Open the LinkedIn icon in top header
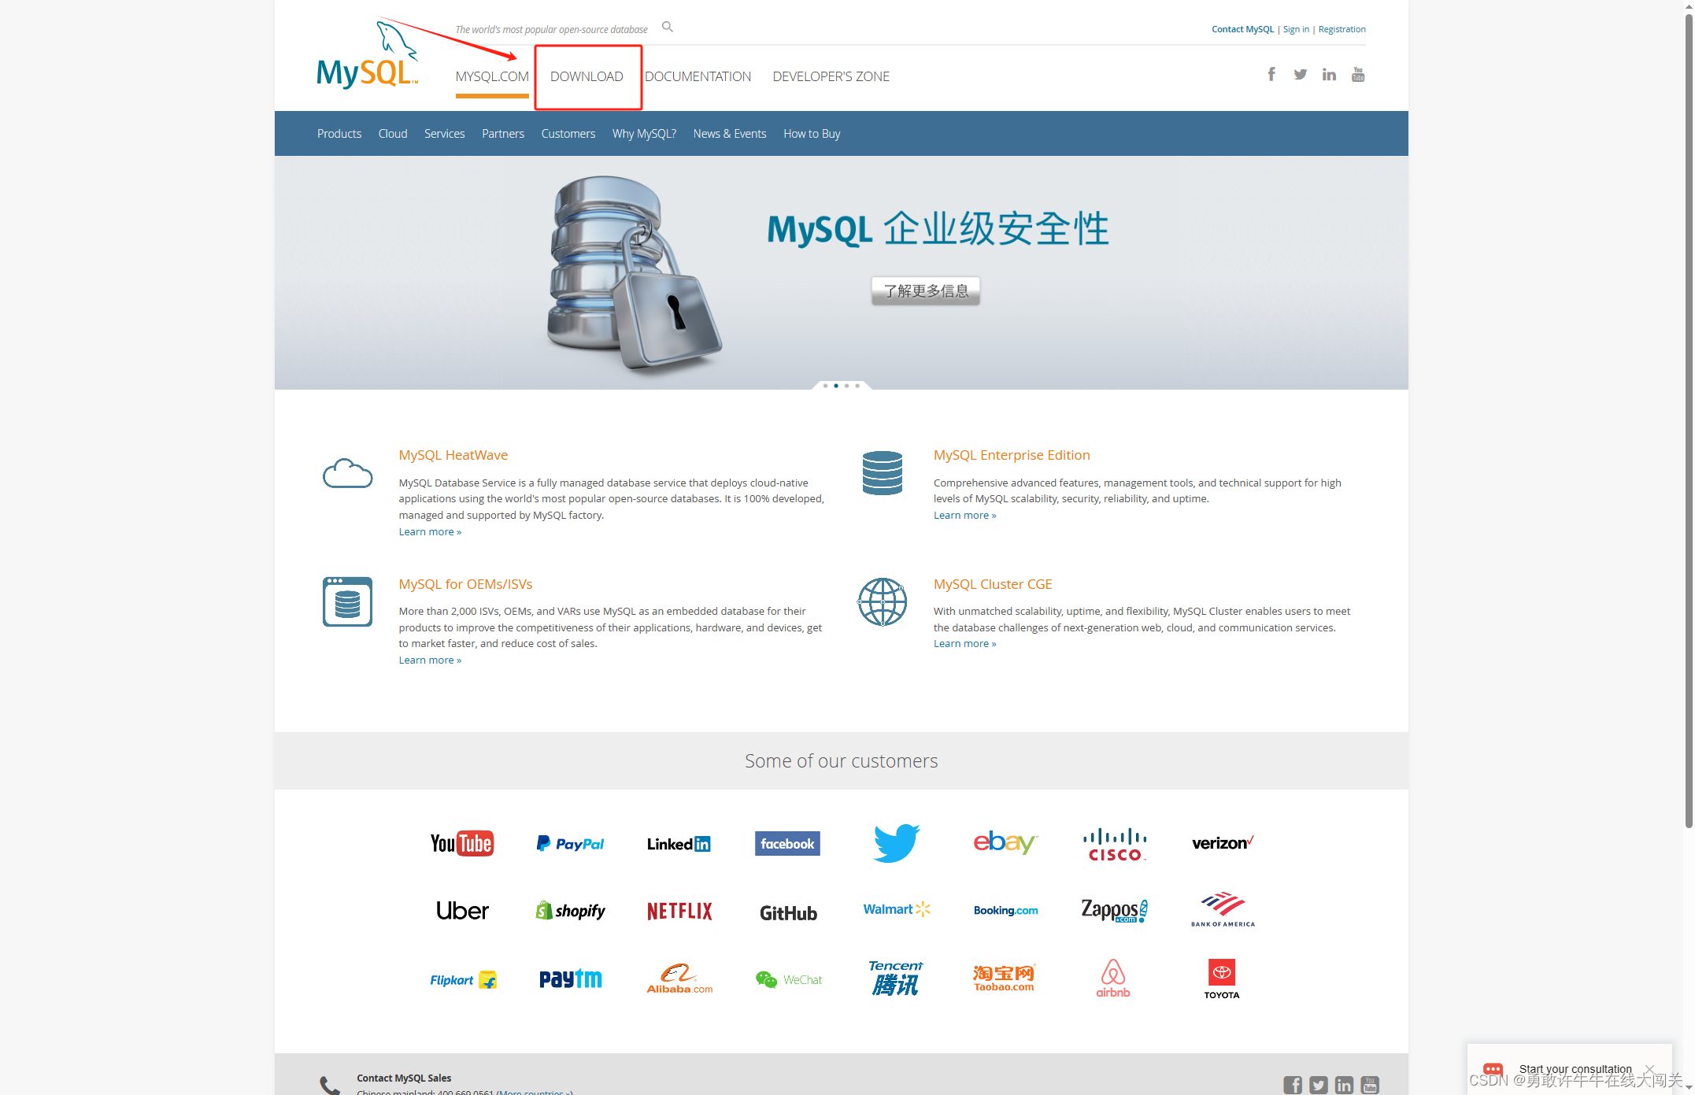The image size is (1695, 1095). tap(1329, 74)
